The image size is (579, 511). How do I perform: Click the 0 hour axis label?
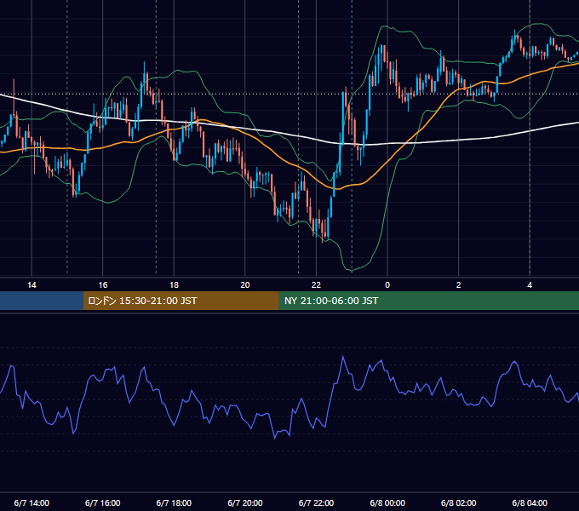click(x=387, y=284)
